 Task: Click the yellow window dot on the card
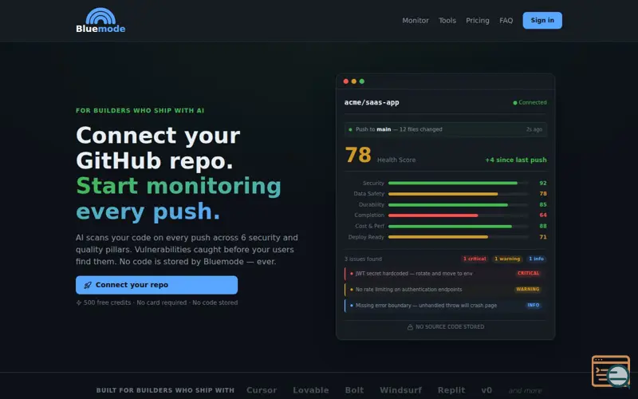(354, 81)
